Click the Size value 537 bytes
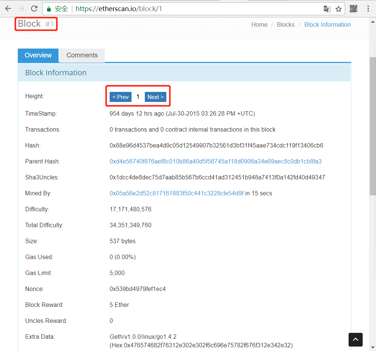The height and width of the screenshot is (351, 376). [x=123, y=241]
